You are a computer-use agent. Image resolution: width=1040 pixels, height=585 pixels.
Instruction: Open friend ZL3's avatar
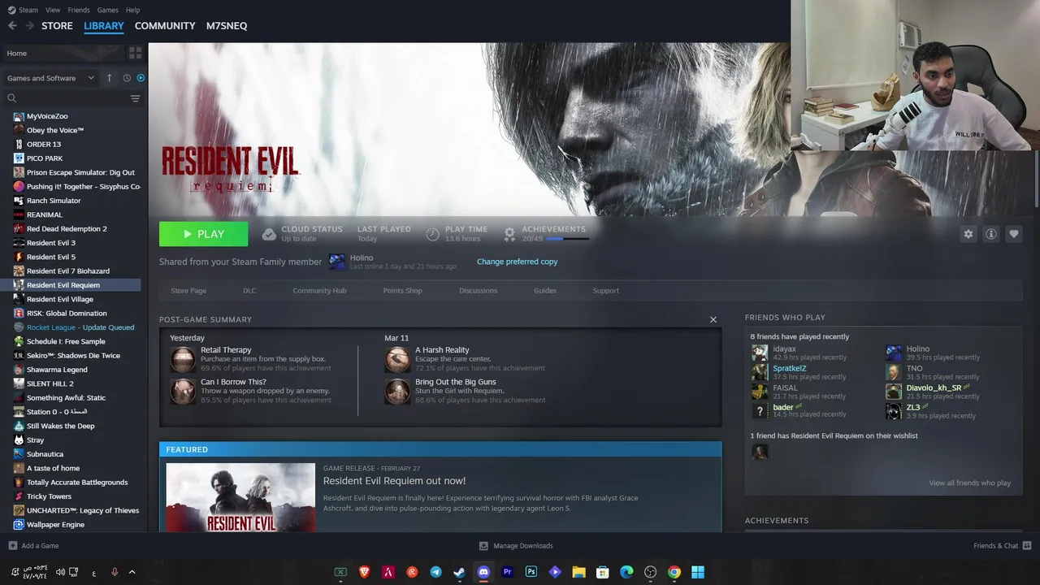[x=894, y=411]
